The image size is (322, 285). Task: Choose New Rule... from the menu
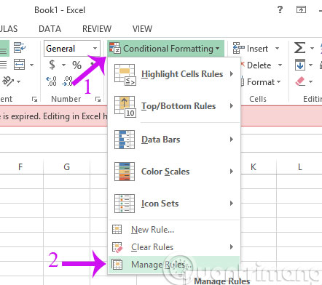tap(174, 230)
